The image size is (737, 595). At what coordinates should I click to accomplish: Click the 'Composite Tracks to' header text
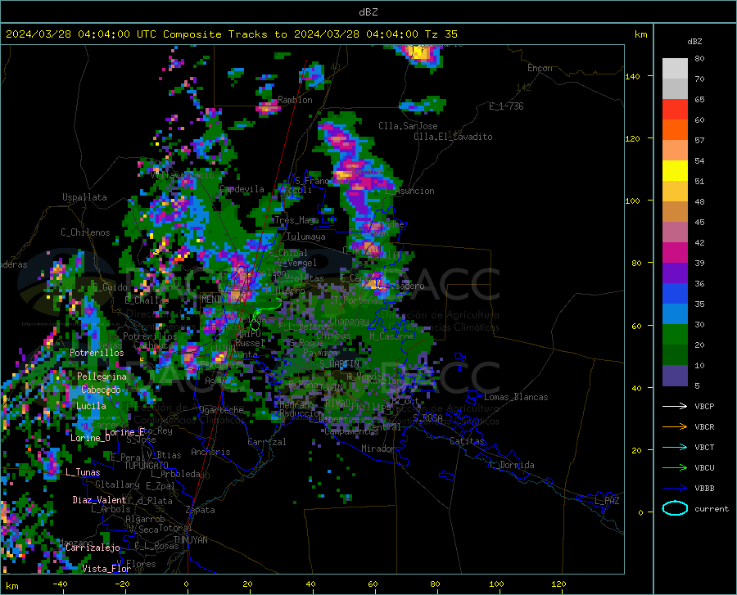click(224, 34)
